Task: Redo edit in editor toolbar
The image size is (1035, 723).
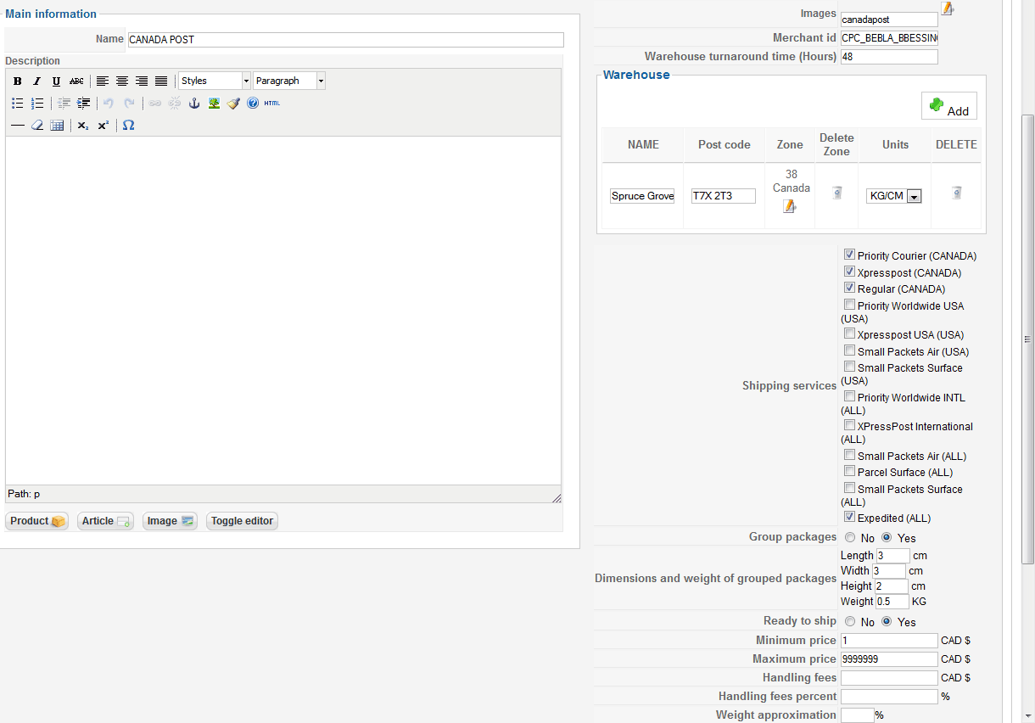Action: click(x=129, y=103)
